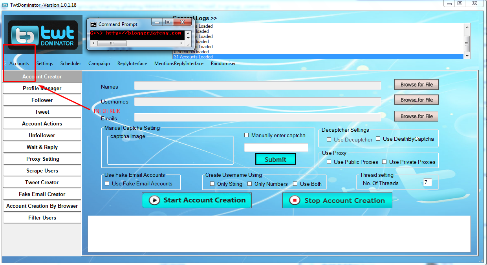Select the Scheduler menu item
The width and height of the screenshot is (487, 265).
click(71, 63)
